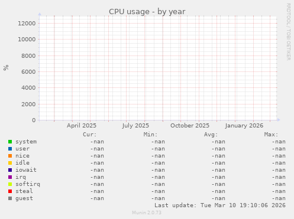The width and height of the screenshot is (294, 219).
Task: Click the 'guest' legend label
Action: coord(24,198)
